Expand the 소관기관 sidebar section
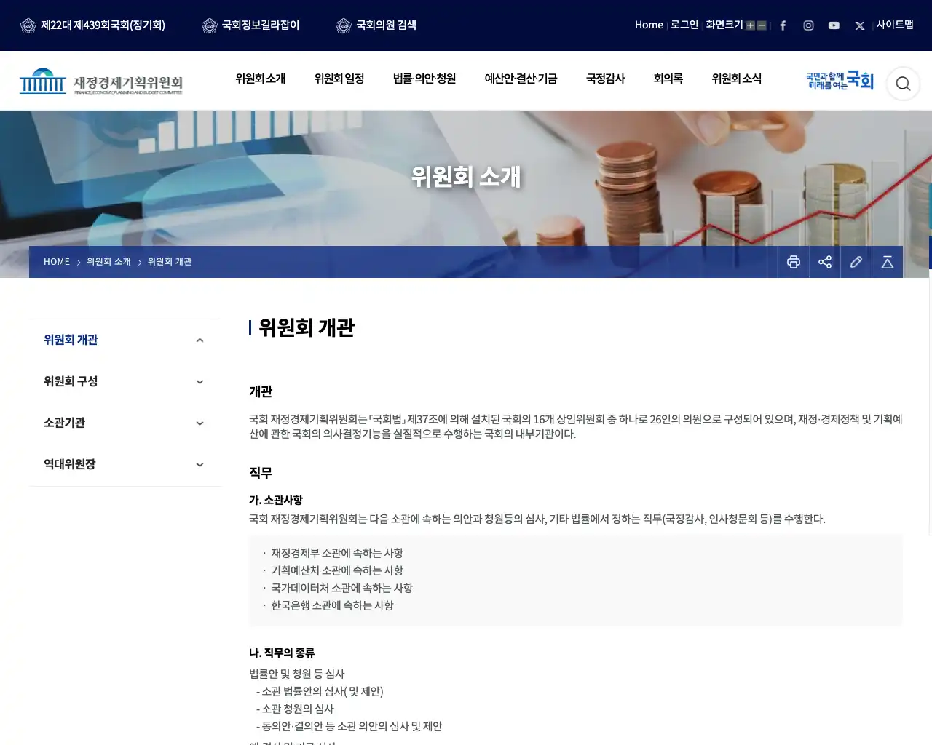932x745 pixels. point(200,423)
